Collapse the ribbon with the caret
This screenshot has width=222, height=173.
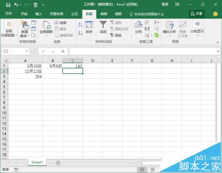[x=218, y=42]
